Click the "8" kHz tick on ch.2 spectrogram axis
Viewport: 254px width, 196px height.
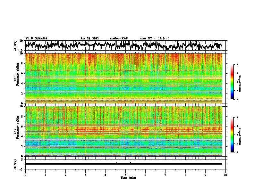pos(22,117)
